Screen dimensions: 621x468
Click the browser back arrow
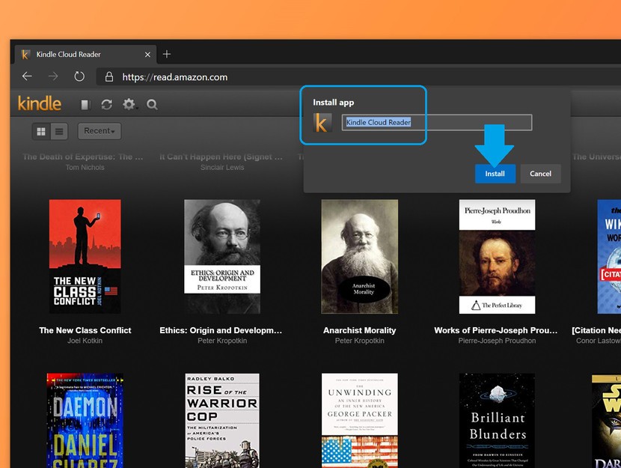coord(27,76)
